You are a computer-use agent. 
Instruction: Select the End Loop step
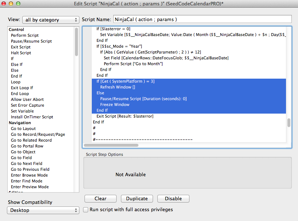[x=20, y=94]
